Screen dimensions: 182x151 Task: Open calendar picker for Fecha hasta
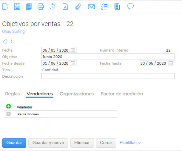click(x=171, y=63)
